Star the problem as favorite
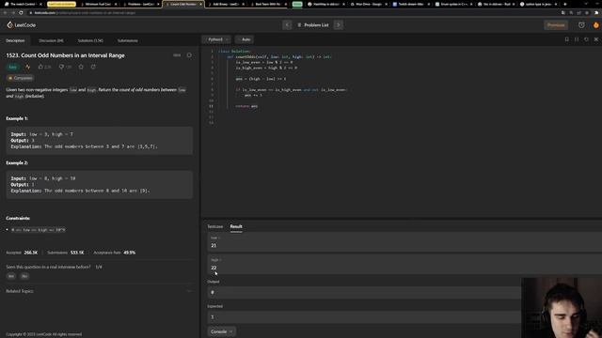 (81, 67)
